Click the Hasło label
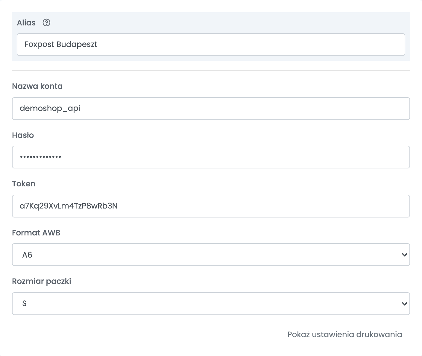The width and height of the screenshot is (422, 356). pyautogui.click(x=23, y=135)
